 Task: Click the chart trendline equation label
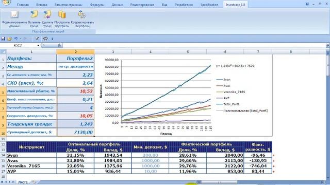[236, 66]
